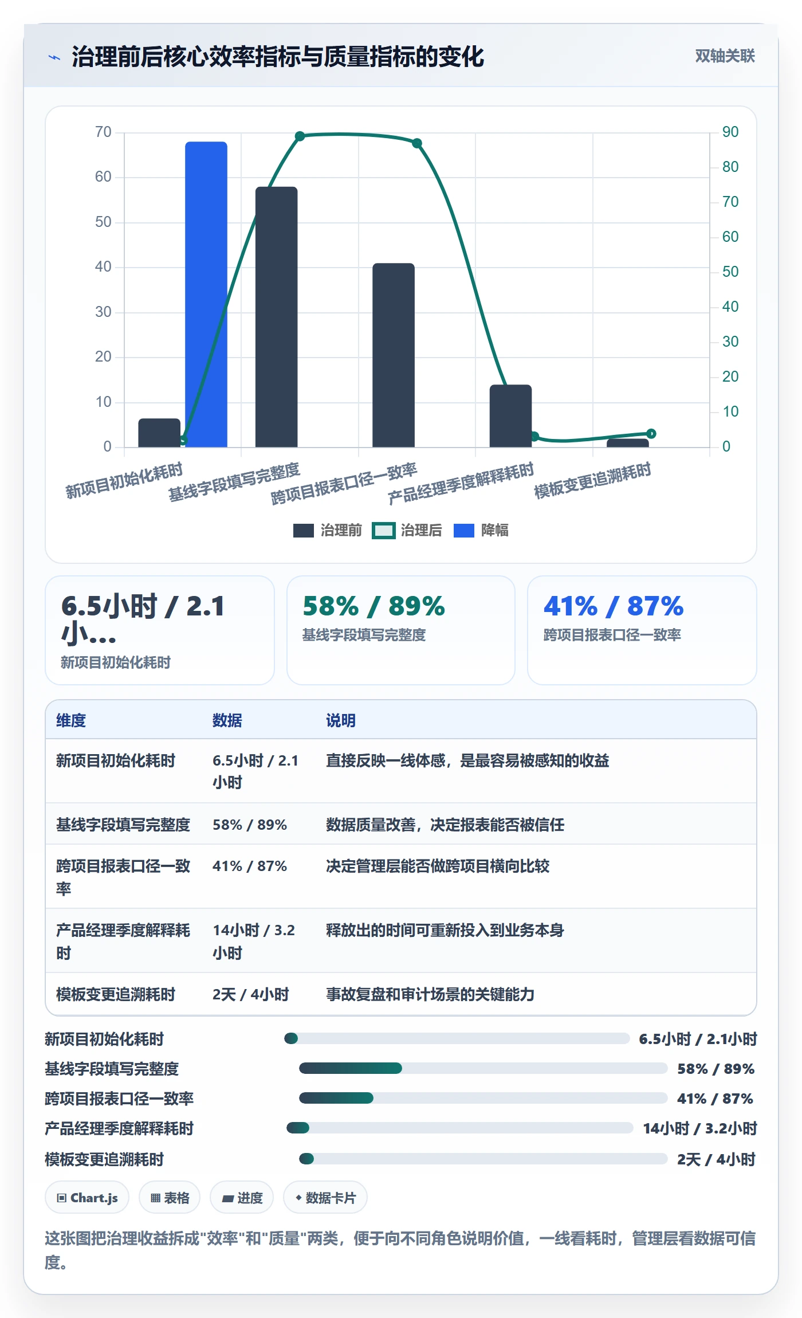Click the lightning bolt icon beside the title
This screenshot has height=1318, width=802.
(54, 57)
